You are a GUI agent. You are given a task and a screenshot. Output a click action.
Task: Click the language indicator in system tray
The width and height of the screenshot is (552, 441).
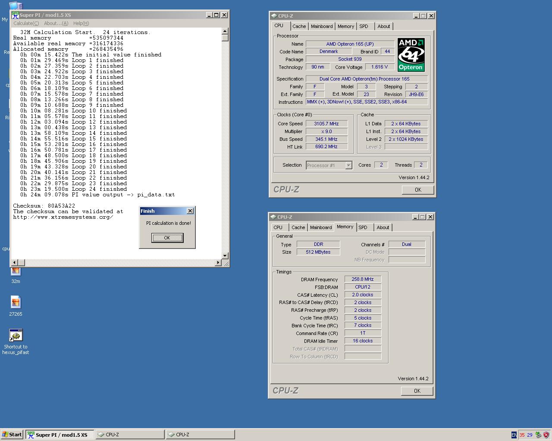514,435
